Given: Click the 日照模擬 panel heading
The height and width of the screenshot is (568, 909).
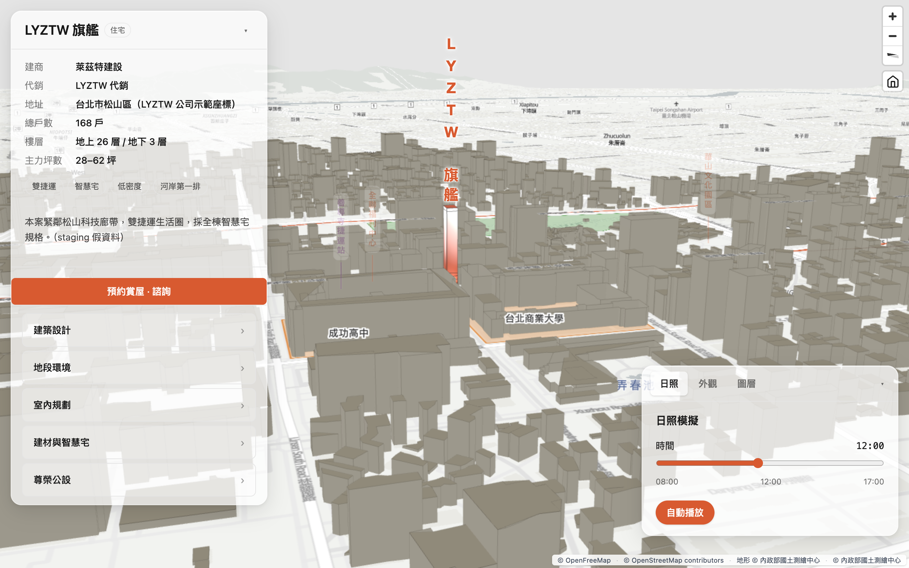Looking at the screenshot, I should click(677, 421).
